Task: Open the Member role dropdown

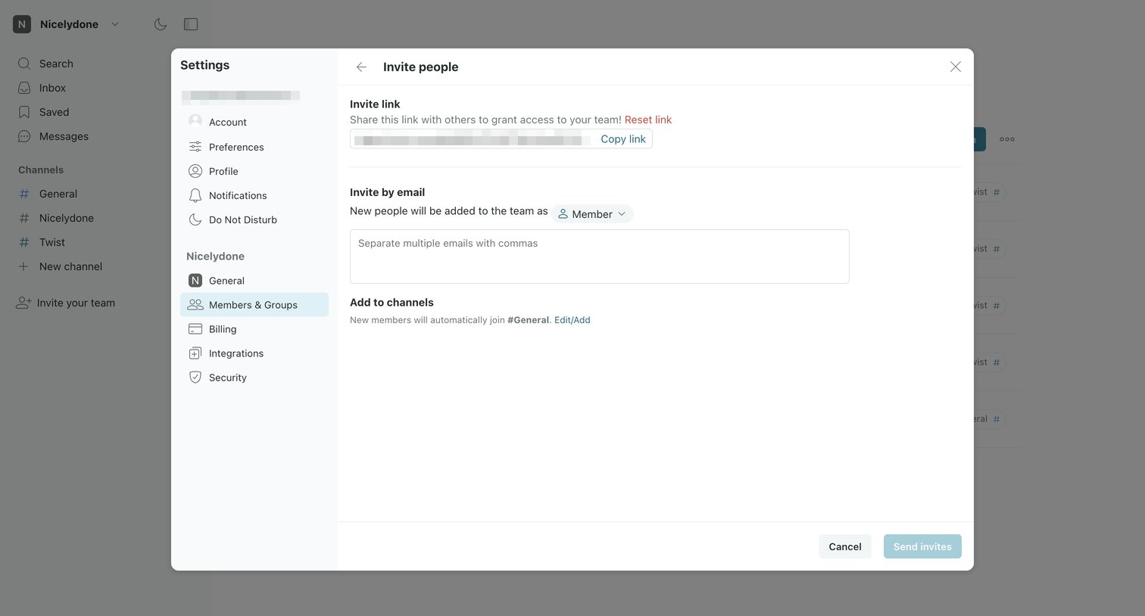Action: pyautogui.click(x=592, y=214)
